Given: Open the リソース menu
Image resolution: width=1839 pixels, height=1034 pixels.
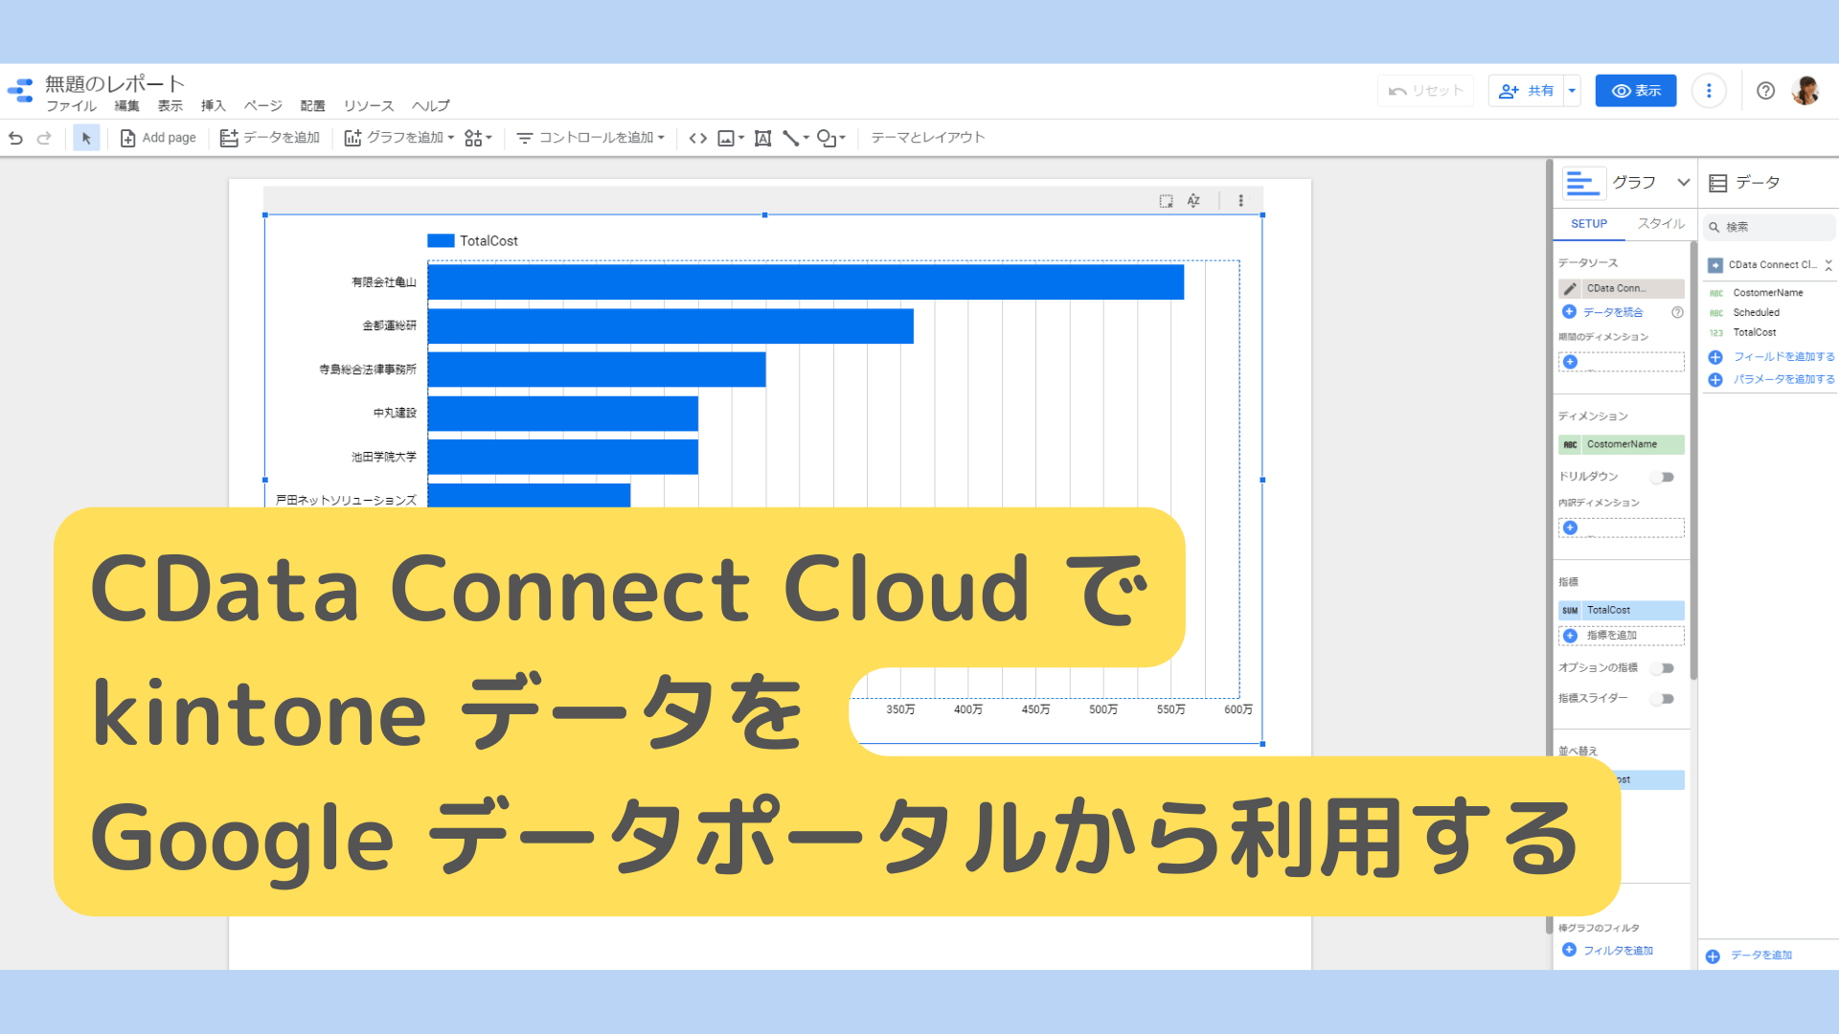Looking at the screenshot, I should [369, 106].
